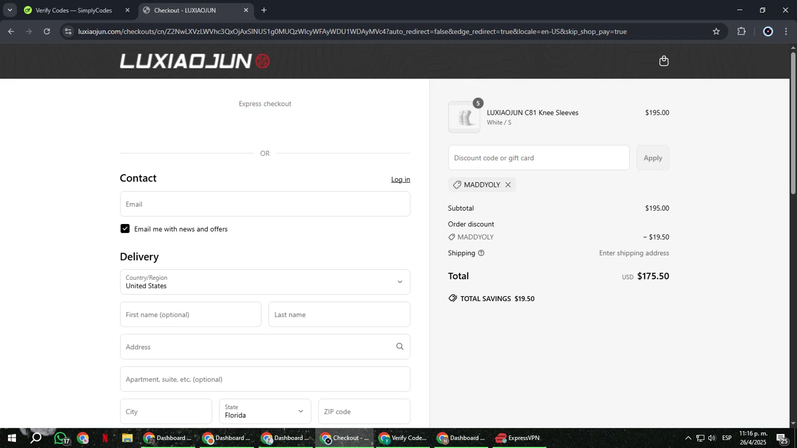Bookmark this page with the star icon

click(716, 31)
